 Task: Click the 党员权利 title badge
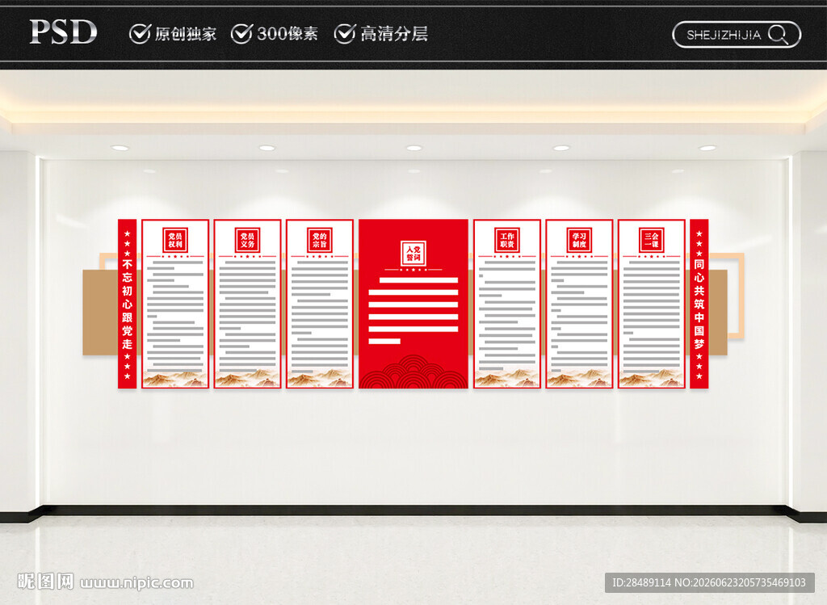coord(175,240)
